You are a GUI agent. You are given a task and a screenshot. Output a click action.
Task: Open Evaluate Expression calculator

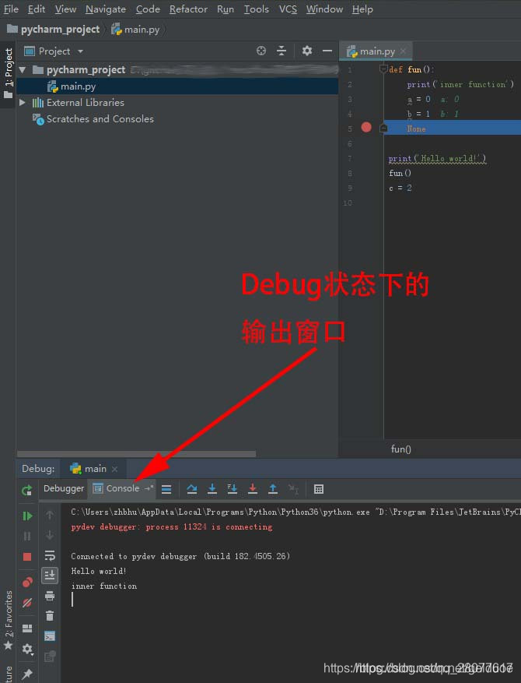click(318, 489)
